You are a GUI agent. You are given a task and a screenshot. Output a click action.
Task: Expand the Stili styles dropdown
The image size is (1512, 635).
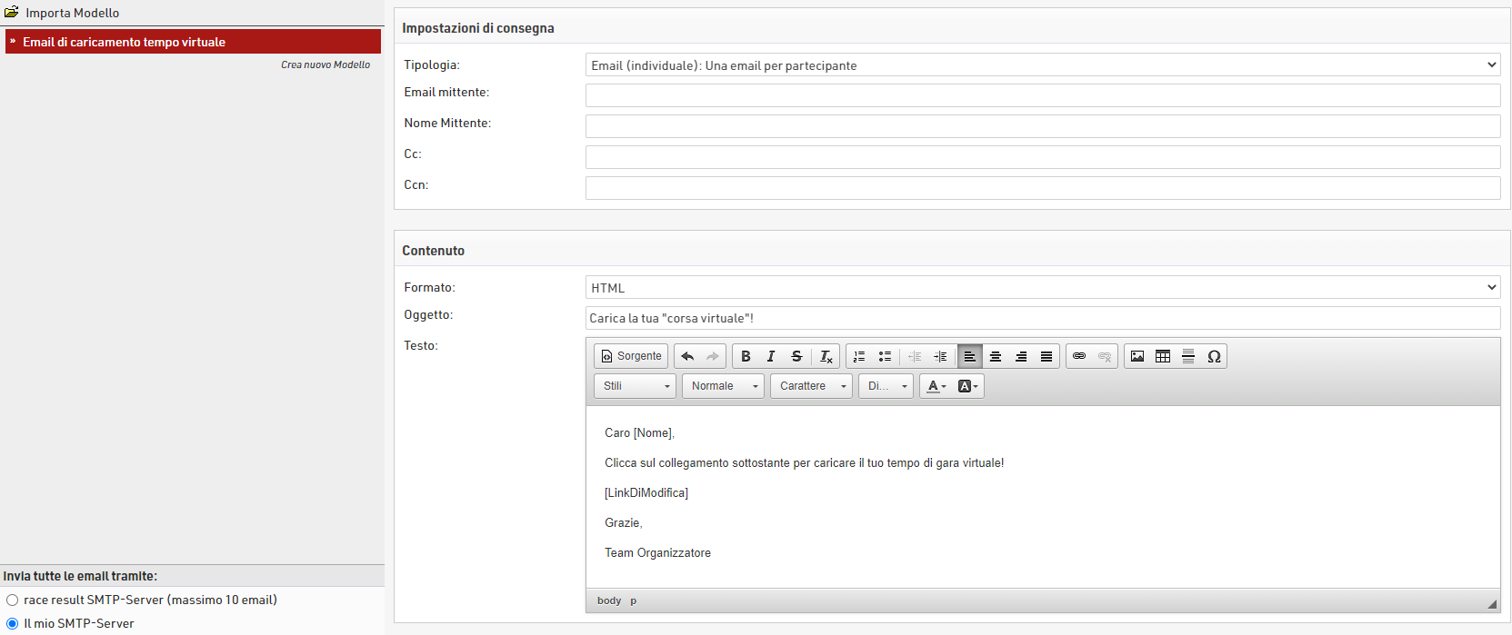pyautogui.click(x=635, y=386)
